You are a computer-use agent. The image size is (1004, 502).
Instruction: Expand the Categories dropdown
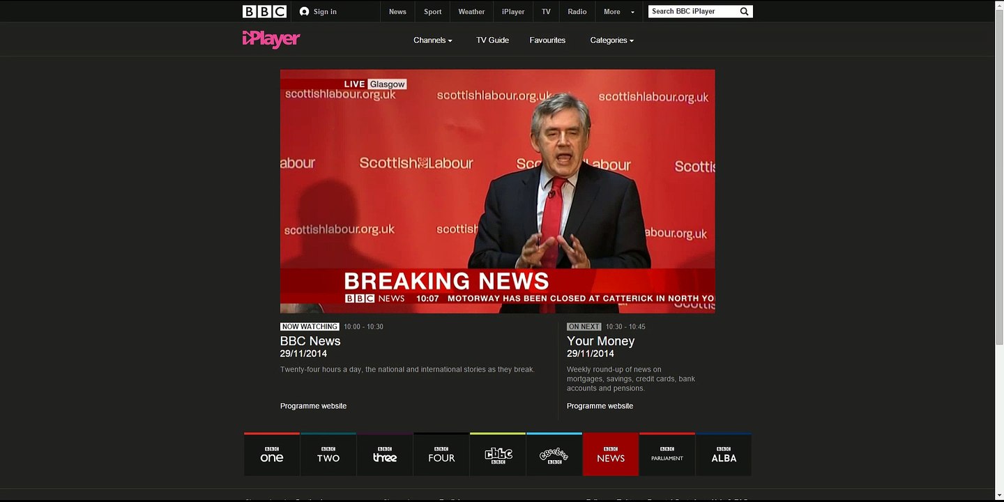click(612, 40)
